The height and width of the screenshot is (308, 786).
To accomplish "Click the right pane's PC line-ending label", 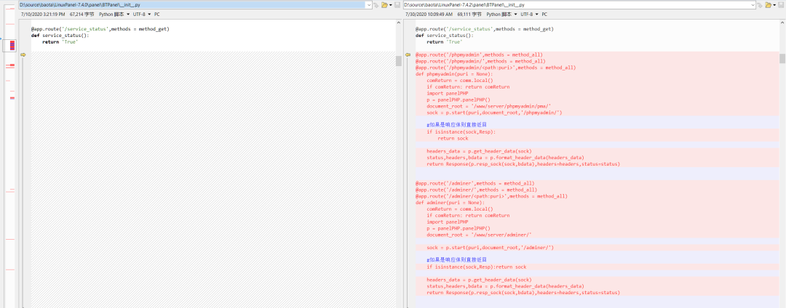I will [564, 14].
